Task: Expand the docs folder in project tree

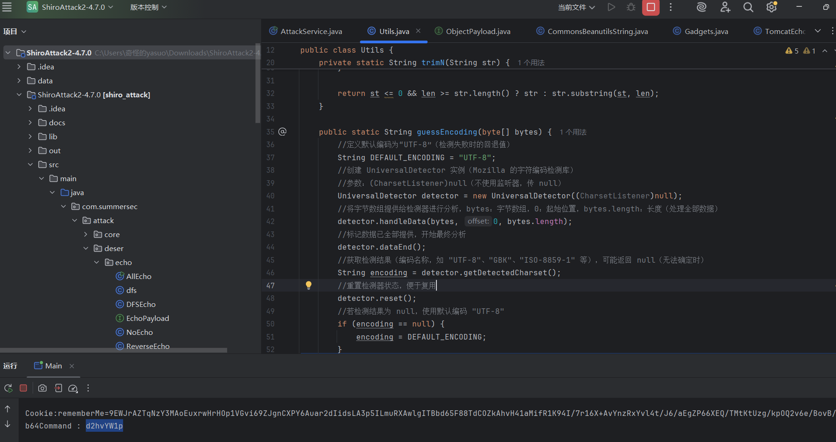Action: (30, 122)
